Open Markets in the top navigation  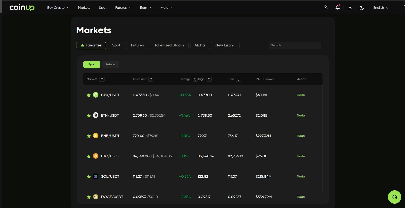click(x=84, y=8)
